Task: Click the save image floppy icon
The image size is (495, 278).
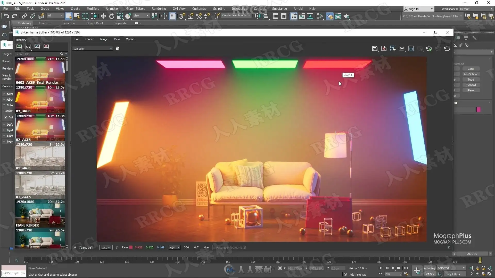Action: (x=375, y=49)
